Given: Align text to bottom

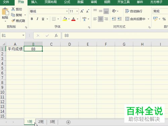Looking at the screenshot, I should pyautogui.click(x=106, y=11).
